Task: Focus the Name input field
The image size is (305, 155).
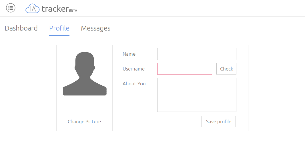Action: point(197,54)
